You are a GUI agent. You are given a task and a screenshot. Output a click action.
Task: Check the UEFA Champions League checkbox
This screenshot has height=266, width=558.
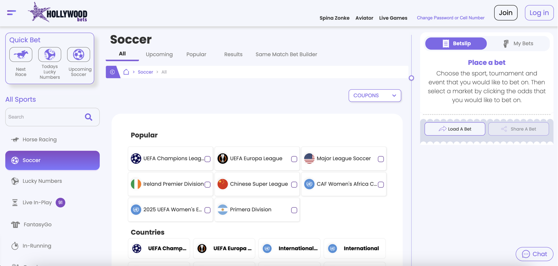tap(207, 159)
